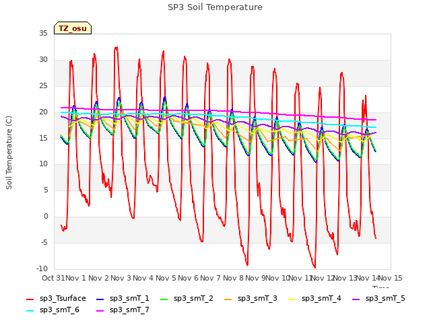Click the purple sp3_smT_5 legend swatch
Viewport: 431px width, 323px height.
click(x=356, y=299)
